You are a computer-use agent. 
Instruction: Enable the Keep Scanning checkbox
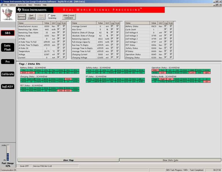(49, 16)
